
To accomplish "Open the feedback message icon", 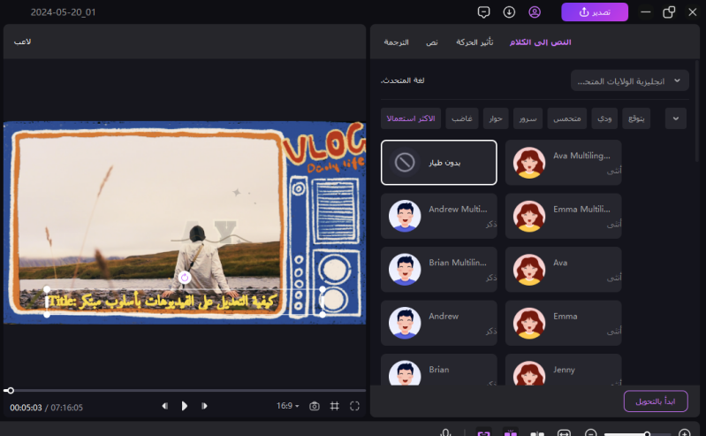I will tap(483, 12).
